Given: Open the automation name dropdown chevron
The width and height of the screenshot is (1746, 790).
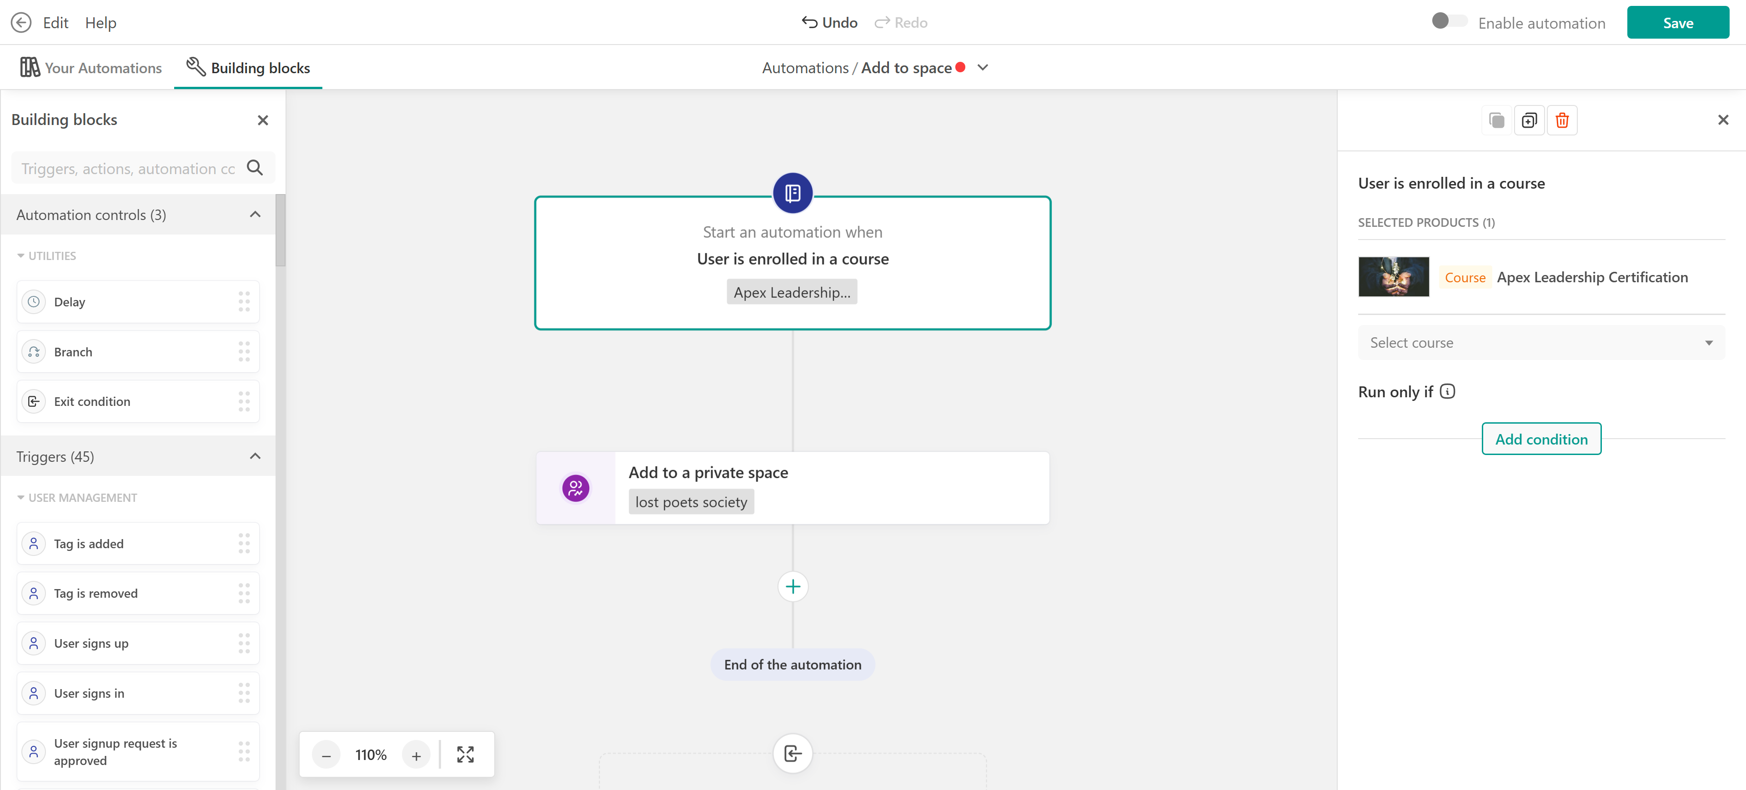Looking at the screenshot, I should pyautogui.click(x=983, y=68).
